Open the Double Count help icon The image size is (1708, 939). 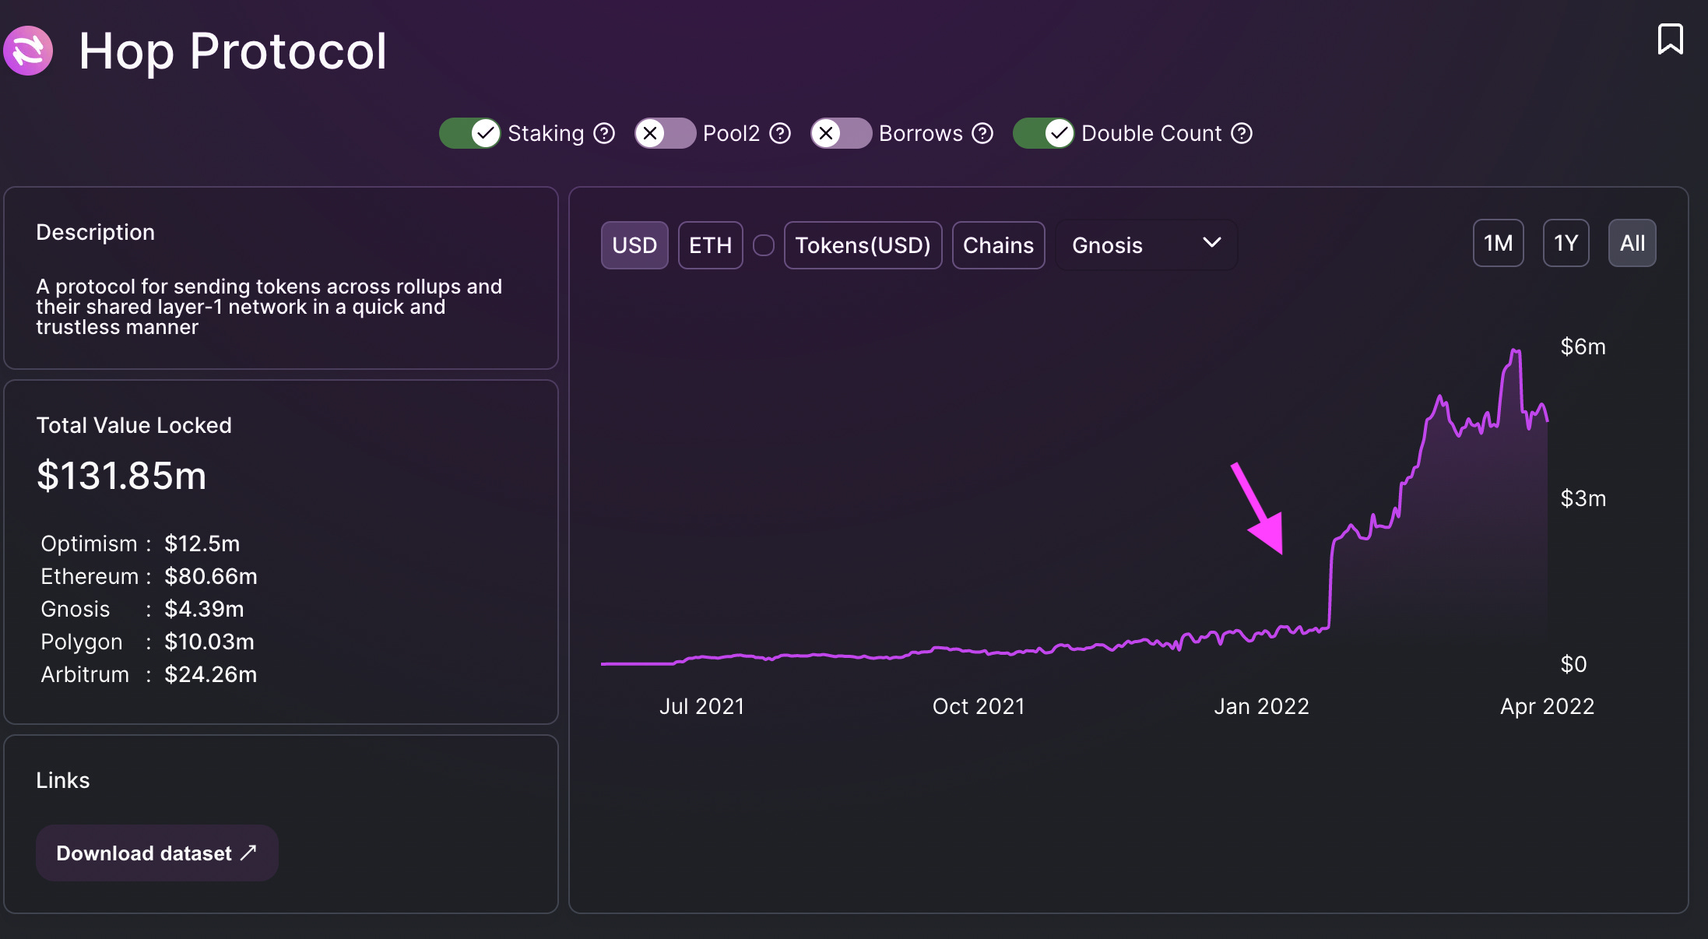(x=1242, y=134)
